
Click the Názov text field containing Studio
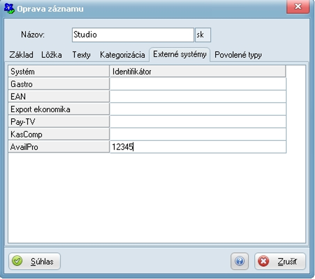pyautogui.click(x=133, y=35)
